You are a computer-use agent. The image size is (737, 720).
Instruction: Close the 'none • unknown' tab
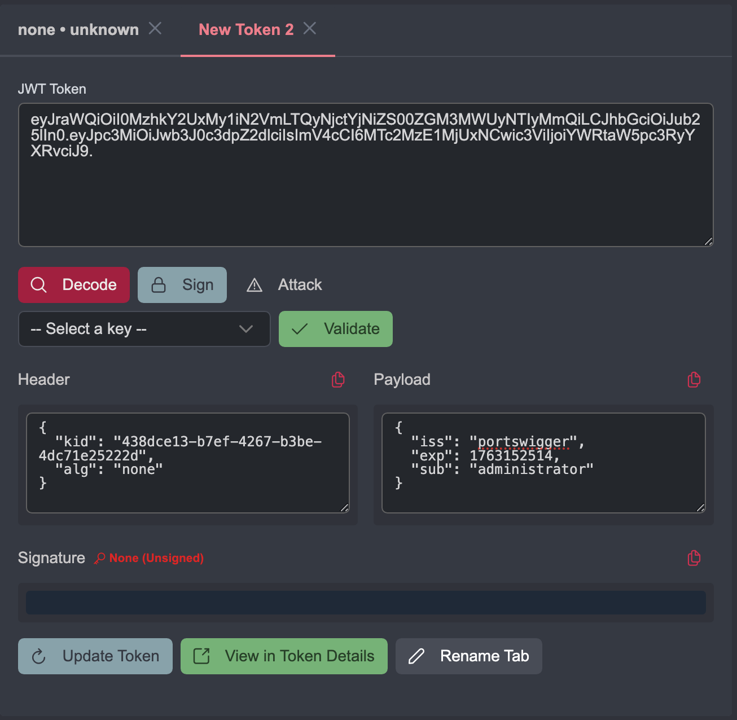155,29
